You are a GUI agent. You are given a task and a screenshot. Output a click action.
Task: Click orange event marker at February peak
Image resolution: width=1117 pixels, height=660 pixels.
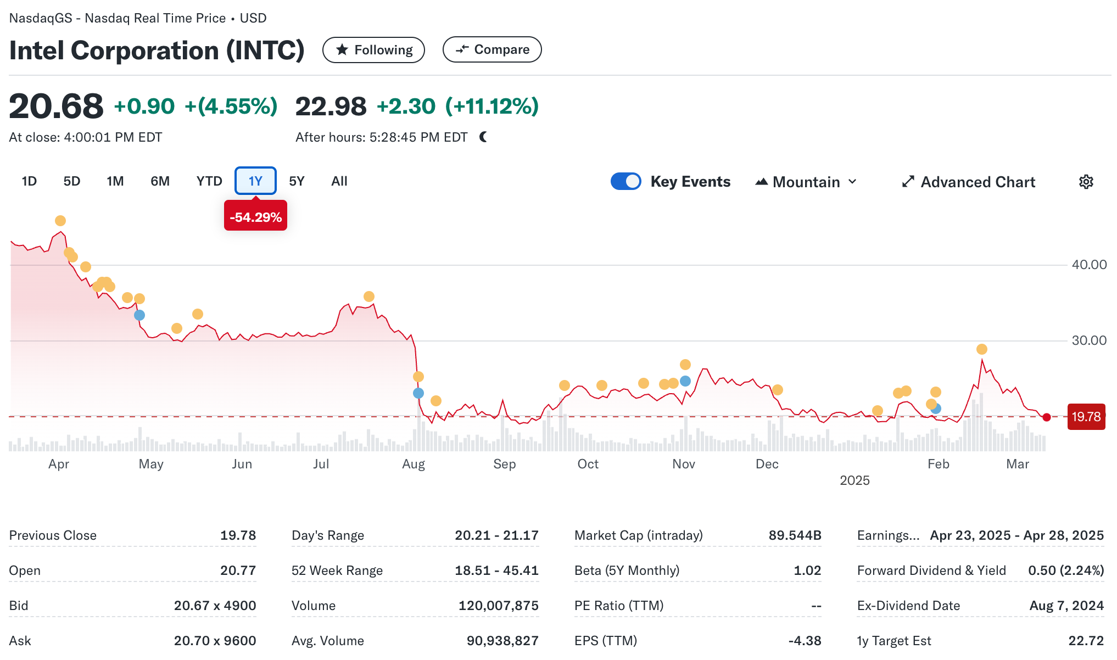pos(982,349)
